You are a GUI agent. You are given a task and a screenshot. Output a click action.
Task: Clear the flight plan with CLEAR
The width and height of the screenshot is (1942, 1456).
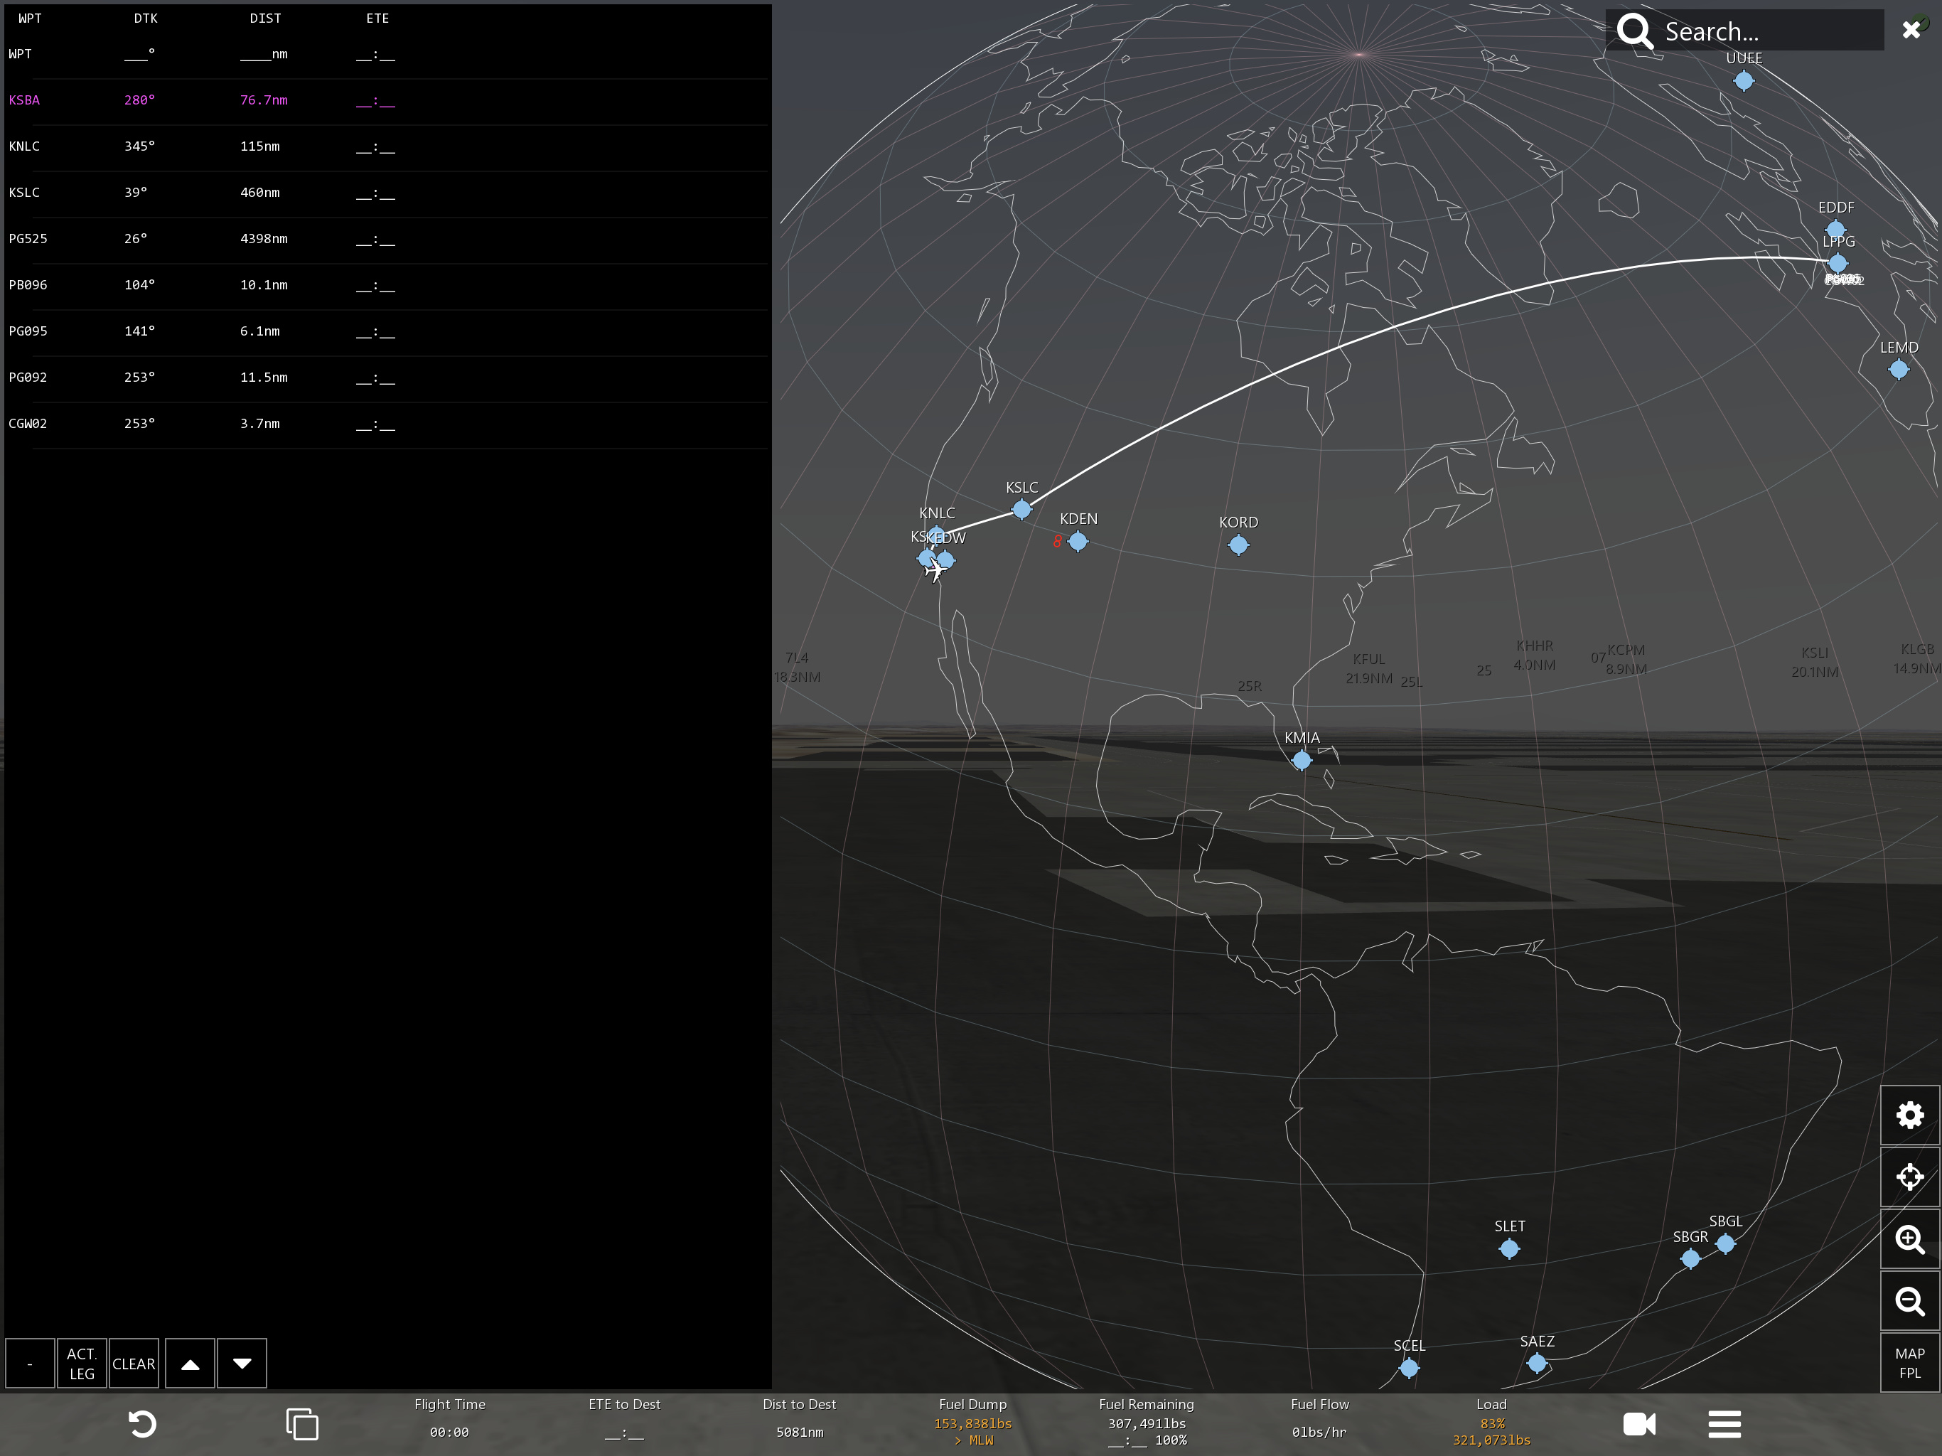[x=134, y=1363]
